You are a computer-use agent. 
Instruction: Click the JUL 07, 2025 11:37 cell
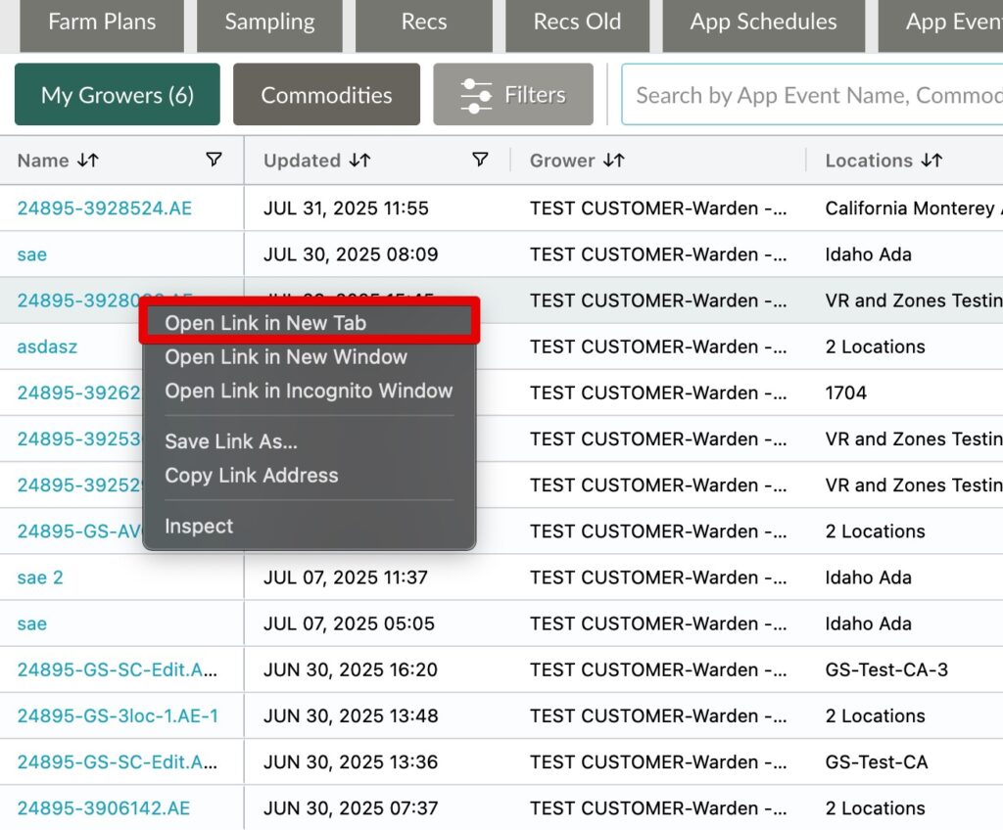(346, 577)
